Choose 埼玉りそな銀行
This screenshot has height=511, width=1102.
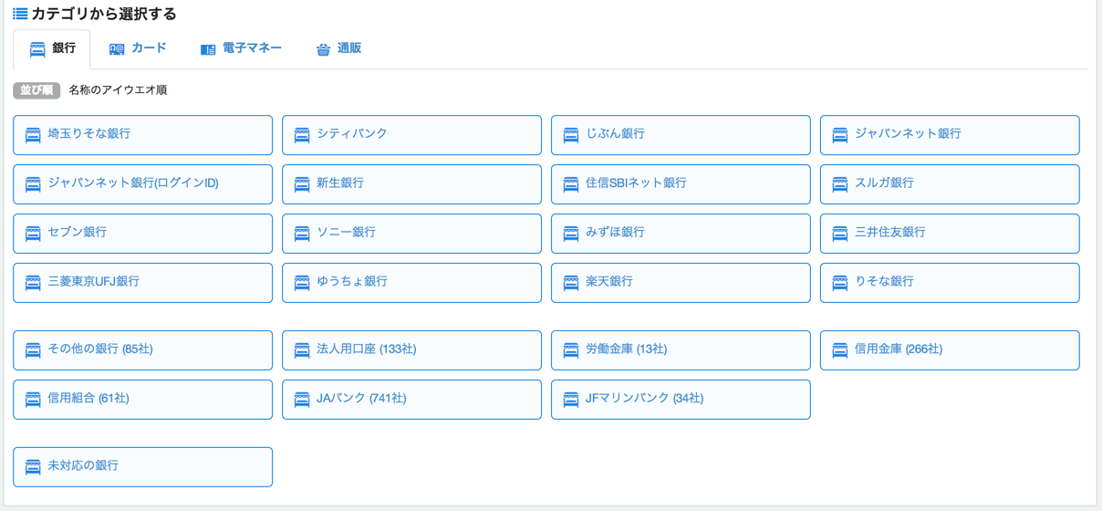[143, 135]
